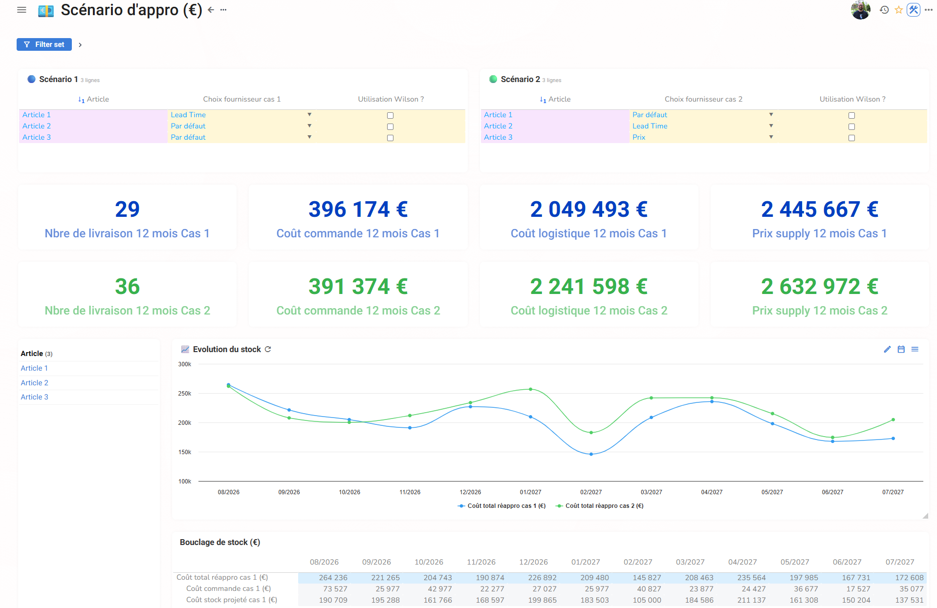Open more options at top right corner
The height and width of the screenshot is (608, 937).
click(929, 10)
